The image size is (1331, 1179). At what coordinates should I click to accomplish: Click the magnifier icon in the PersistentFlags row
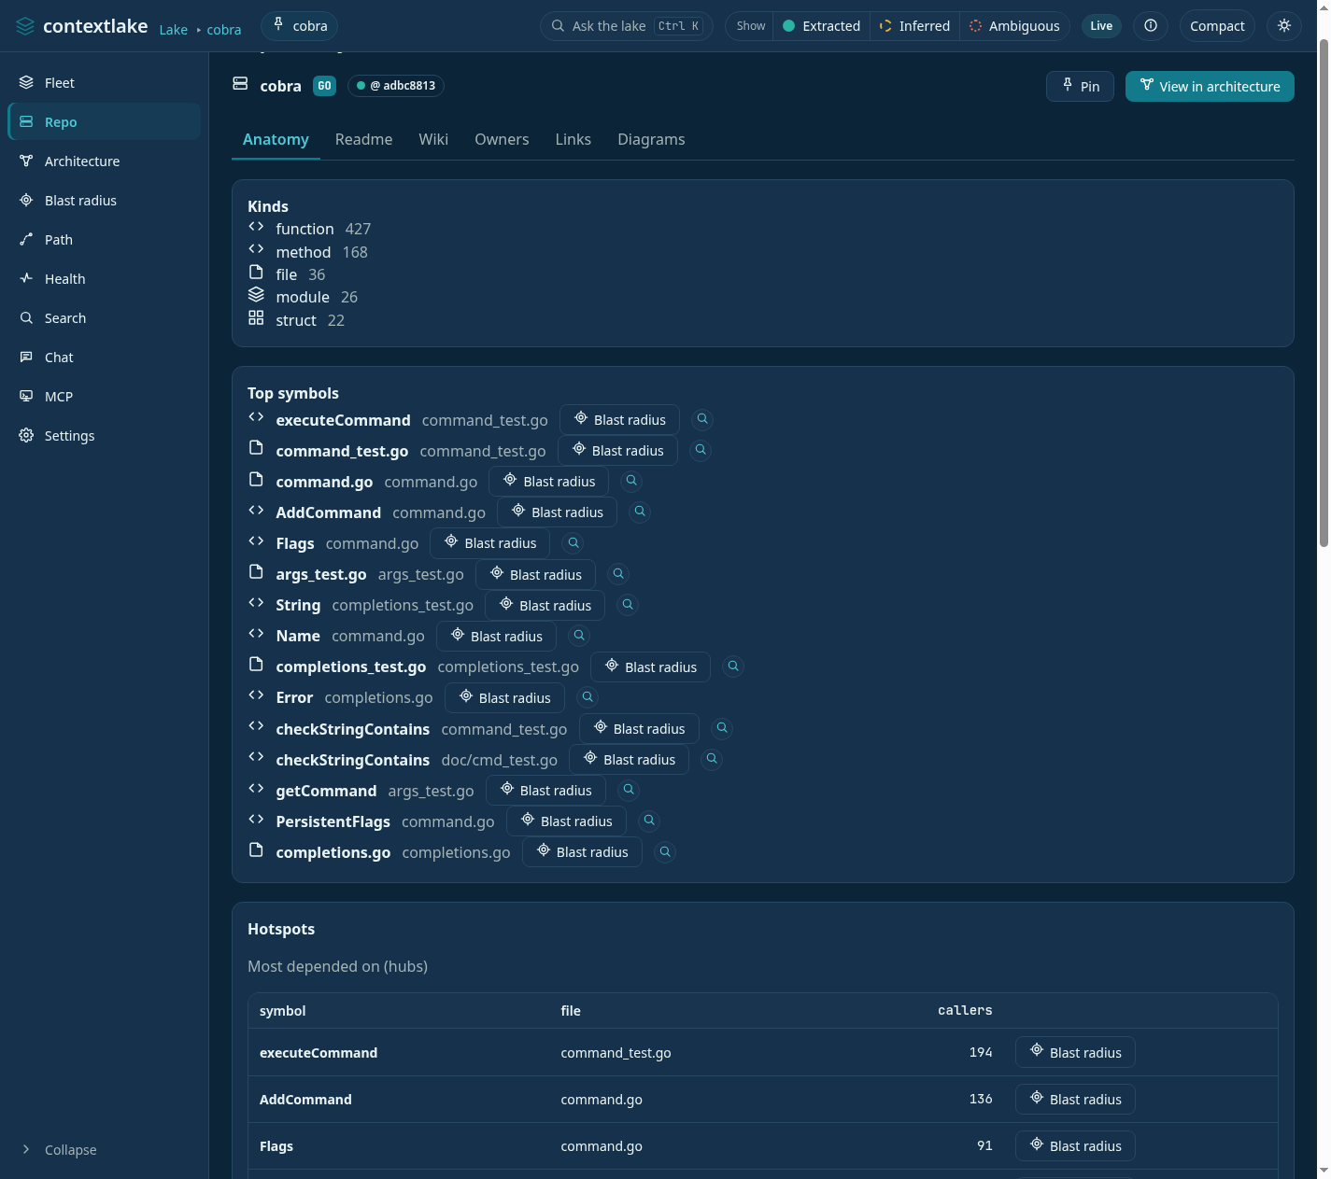[649, 821]
